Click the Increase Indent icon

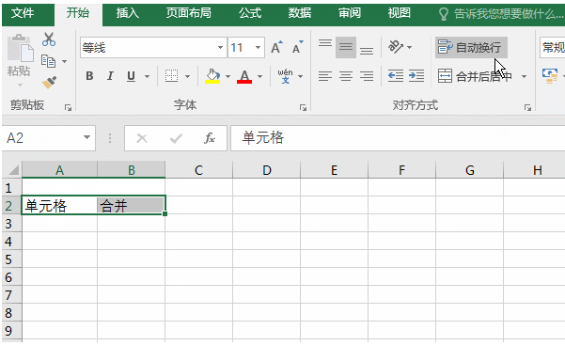(x=416, y=76)
